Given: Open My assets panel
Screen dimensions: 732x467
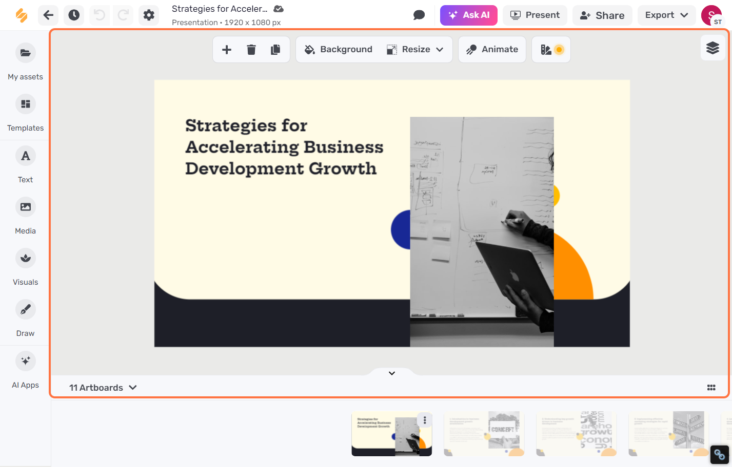Looking at the screenshot, I should tap(25, 62).
